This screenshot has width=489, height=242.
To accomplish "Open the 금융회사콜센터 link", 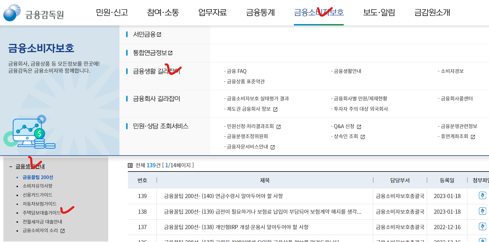I will click(x=457, y=98).
